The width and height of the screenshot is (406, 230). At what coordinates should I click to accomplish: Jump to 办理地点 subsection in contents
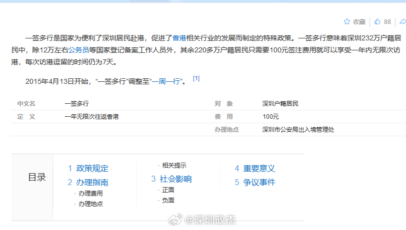click(x=90, y=204)
